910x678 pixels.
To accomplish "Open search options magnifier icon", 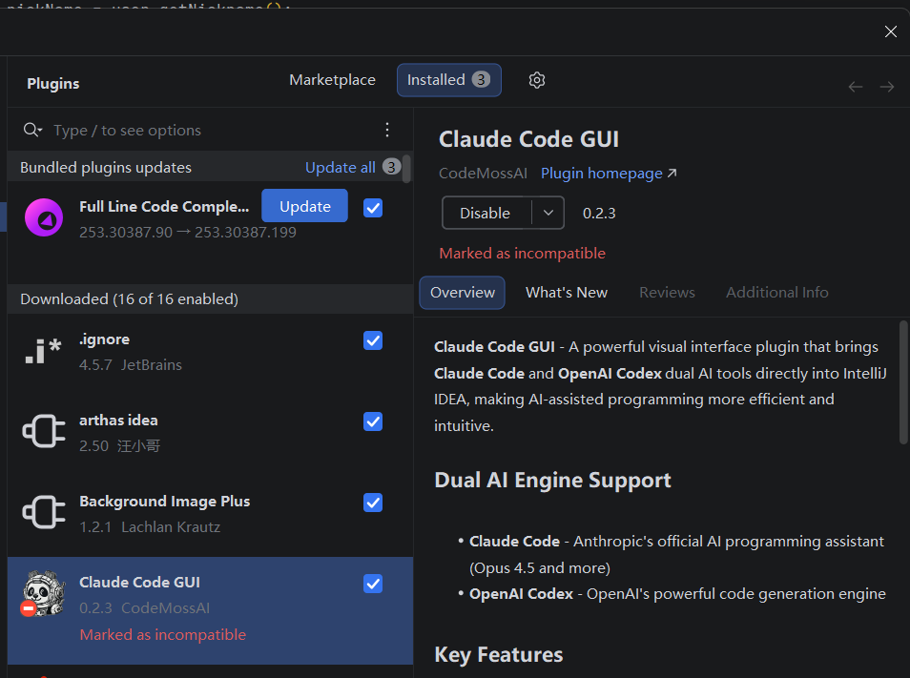I will tap(32, 130).
